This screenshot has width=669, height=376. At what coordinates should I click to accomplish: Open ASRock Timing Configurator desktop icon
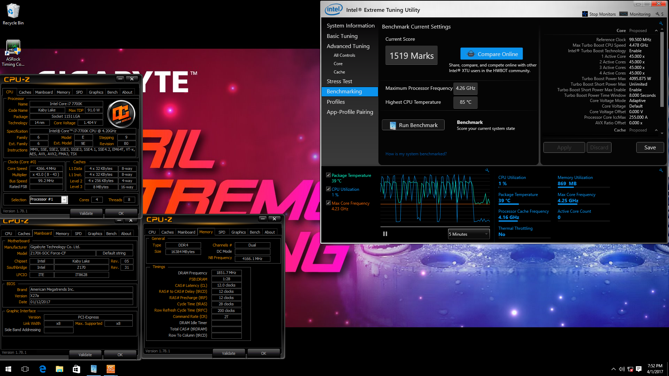click(x=13, y=53)
